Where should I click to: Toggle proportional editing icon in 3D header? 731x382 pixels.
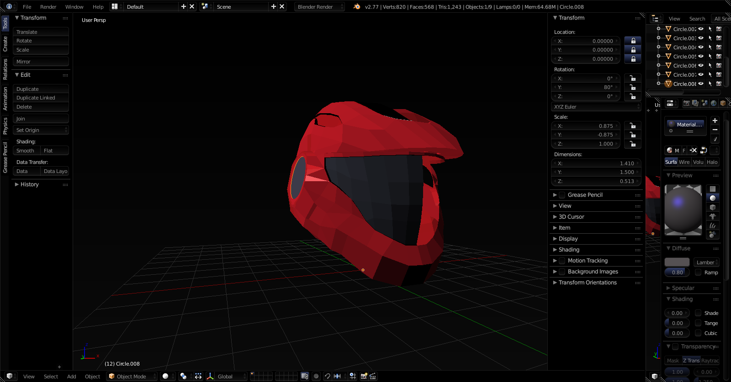(x=316, y=376)
